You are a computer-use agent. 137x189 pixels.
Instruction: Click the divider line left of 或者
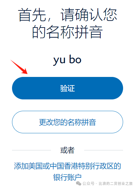pyautogui.click(x=31, y=150)
